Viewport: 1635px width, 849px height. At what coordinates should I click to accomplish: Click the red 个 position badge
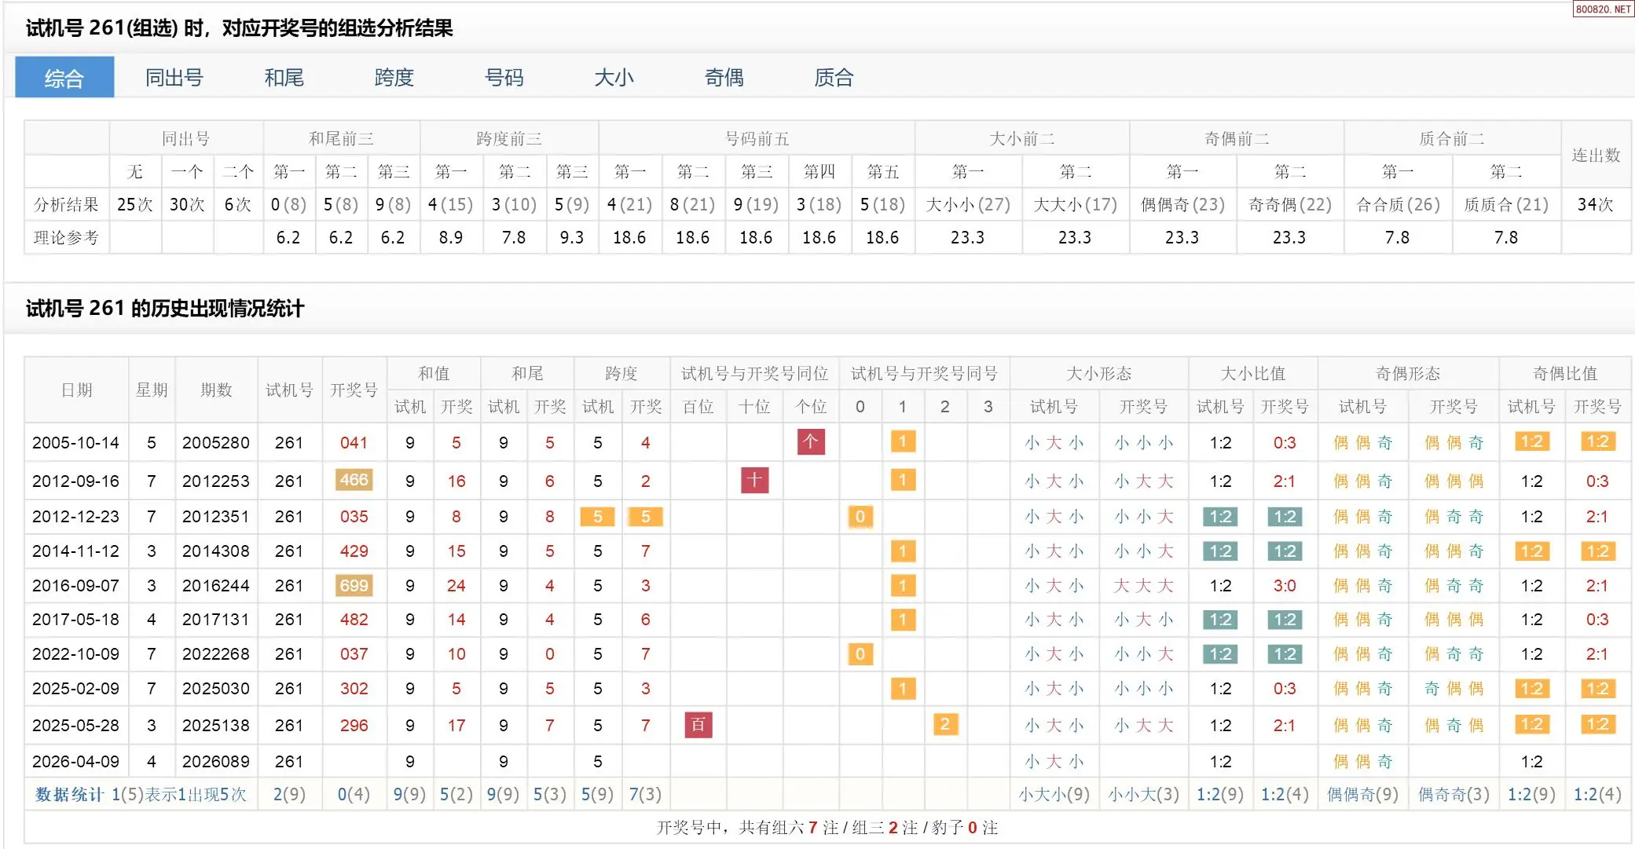811,442
